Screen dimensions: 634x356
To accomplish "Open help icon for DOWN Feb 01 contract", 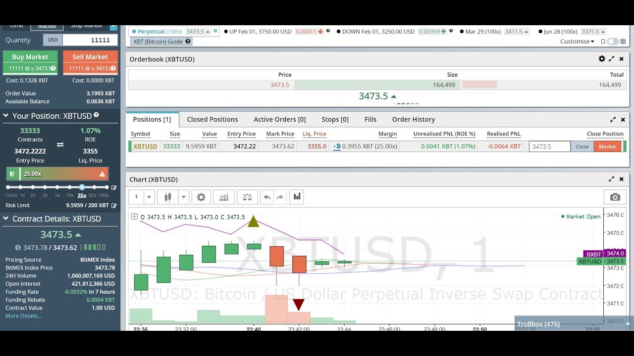I will [451, 31].
